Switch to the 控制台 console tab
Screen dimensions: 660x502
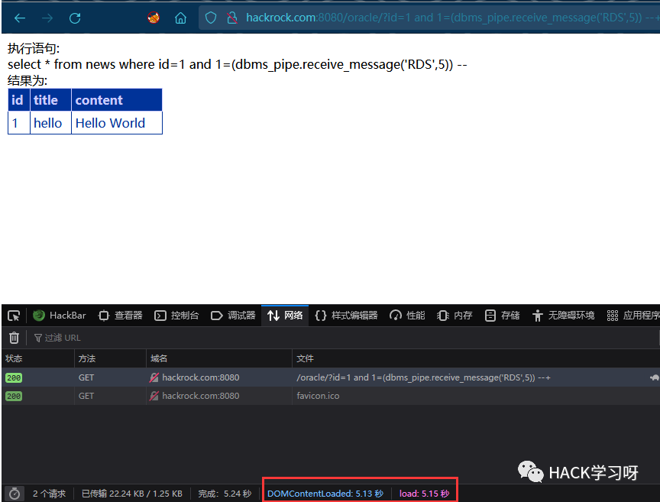coord(176,316)
